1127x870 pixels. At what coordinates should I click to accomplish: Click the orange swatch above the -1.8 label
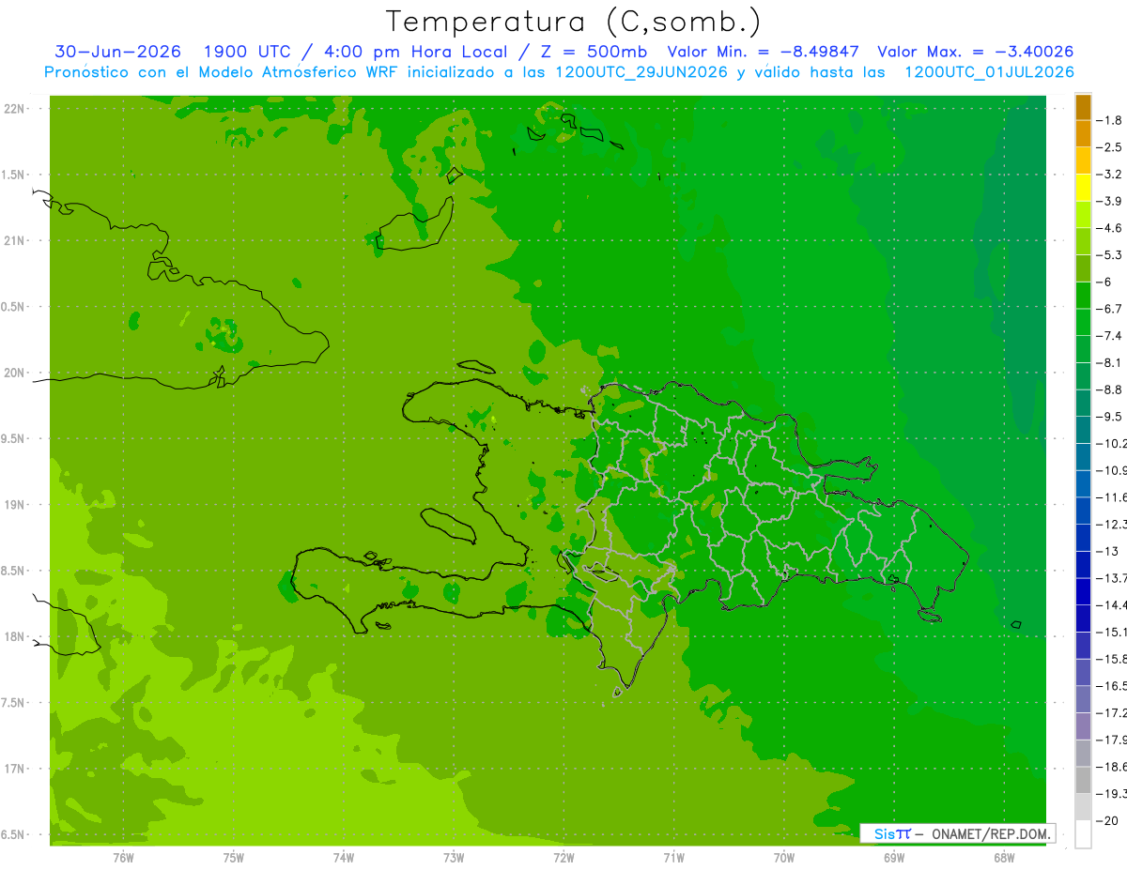(x=1083, y=107)
